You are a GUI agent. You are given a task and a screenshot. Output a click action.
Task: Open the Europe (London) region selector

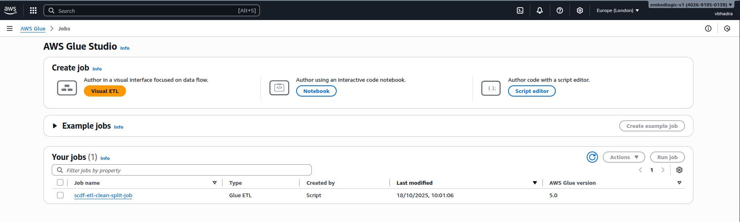click(618, 10)
